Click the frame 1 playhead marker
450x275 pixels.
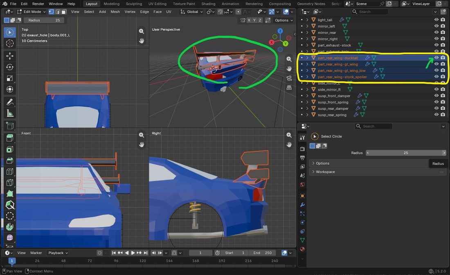tap(12, 261)
